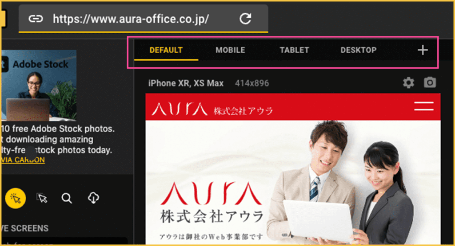Switch to the TABLET tab
This screenshot has width=455, height=246.
(294, 50)
